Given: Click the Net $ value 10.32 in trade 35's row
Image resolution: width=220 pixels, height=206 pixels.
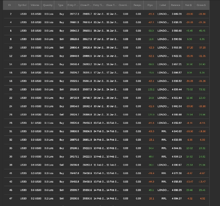Looking at the screenshot, I should pyautogui.click(x=190, y=148).
